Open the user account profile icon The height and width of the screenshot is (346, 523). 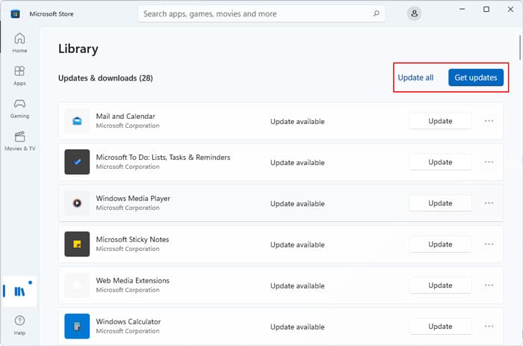coord(414,13)
